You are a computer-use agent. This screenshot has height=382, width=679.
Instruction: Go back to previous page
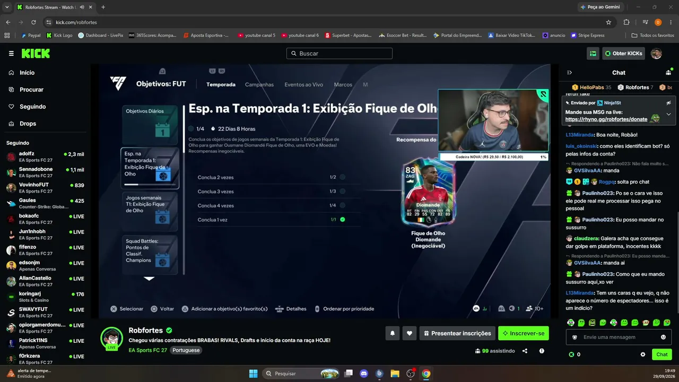click(8, 22)
